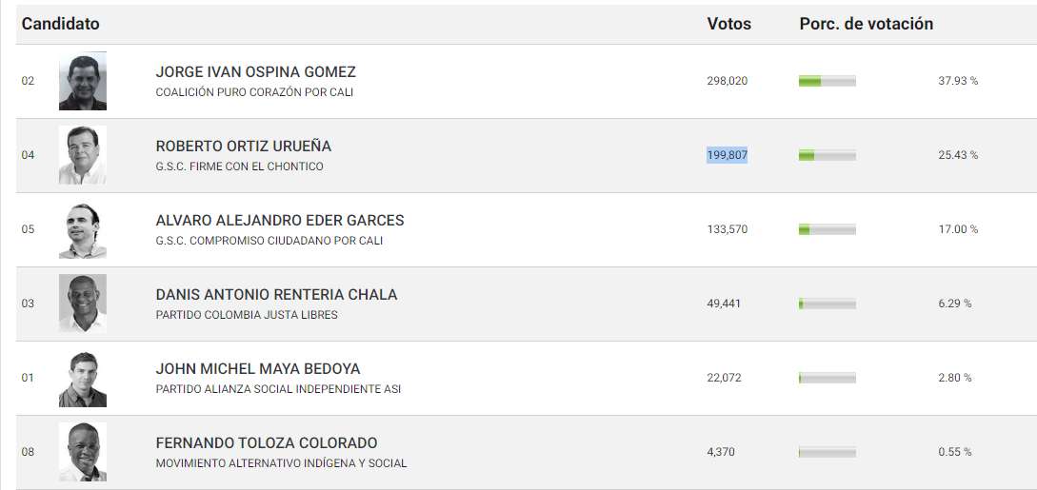Click Danis Antonio Renteria Chala's photo
Screen dimensions: 1037x490
coord(83,304)
